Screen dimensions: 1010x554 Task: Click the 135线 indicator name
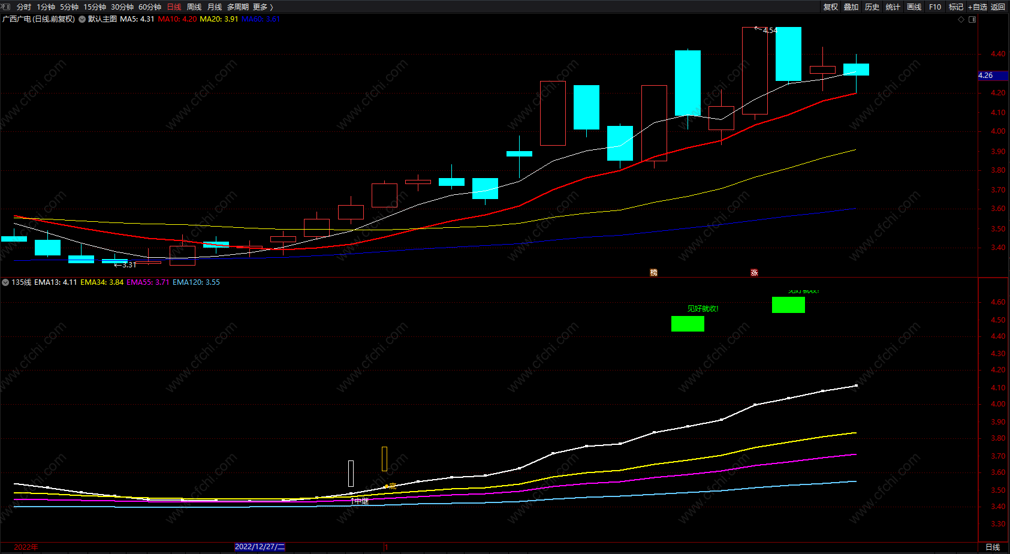[22, 282]
